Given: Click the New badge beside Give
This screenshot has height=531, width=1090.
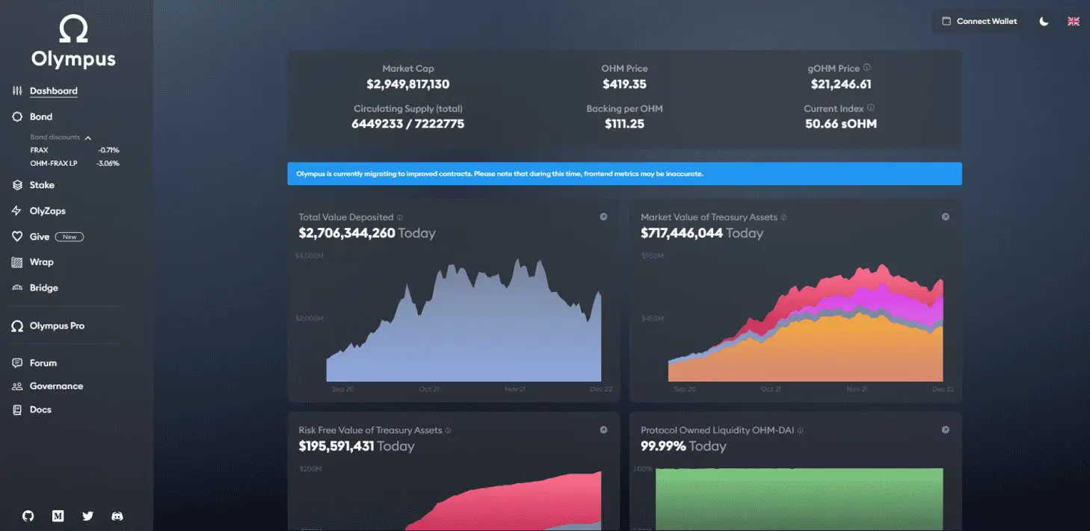Looking at the screenshot, I should pos(70,237).
